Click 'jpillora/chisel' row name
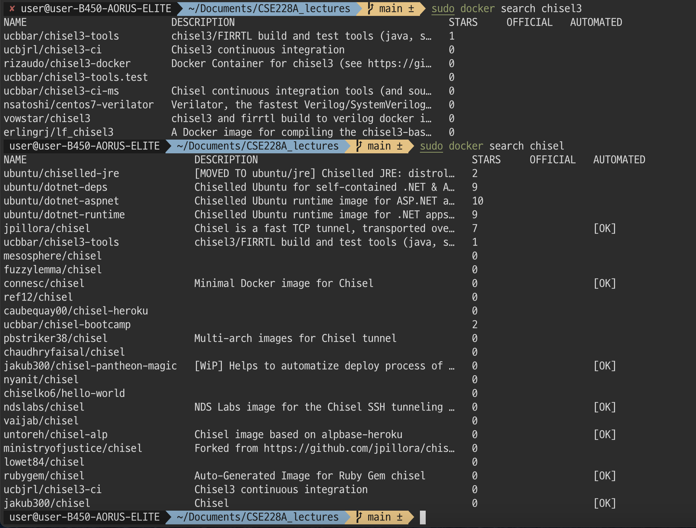Image resolution: width=696 pixels, height=528 pixels. [47, 229]
